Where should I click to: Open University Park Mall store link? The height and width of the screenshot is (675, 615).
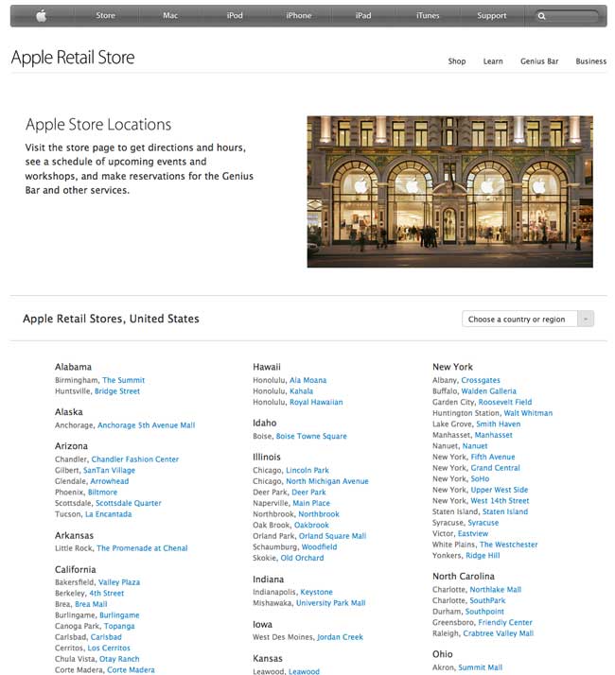click(330, 603)
